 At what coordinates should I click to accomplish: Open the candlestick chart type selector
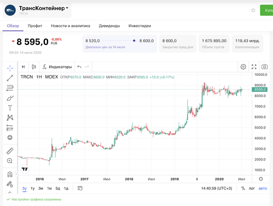coord(34,67)
